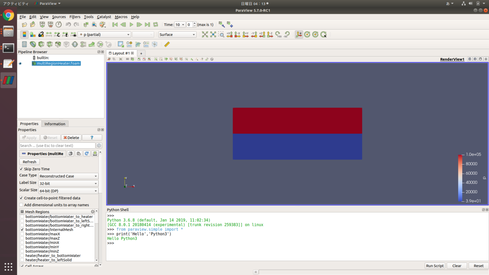Toggle orientation axes visibility icon
This screenshot has width=489, height=275.
coord(299,35)
